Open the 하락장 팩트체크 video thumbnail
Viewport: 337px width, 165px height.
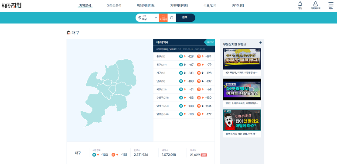[x=242, y=59]
